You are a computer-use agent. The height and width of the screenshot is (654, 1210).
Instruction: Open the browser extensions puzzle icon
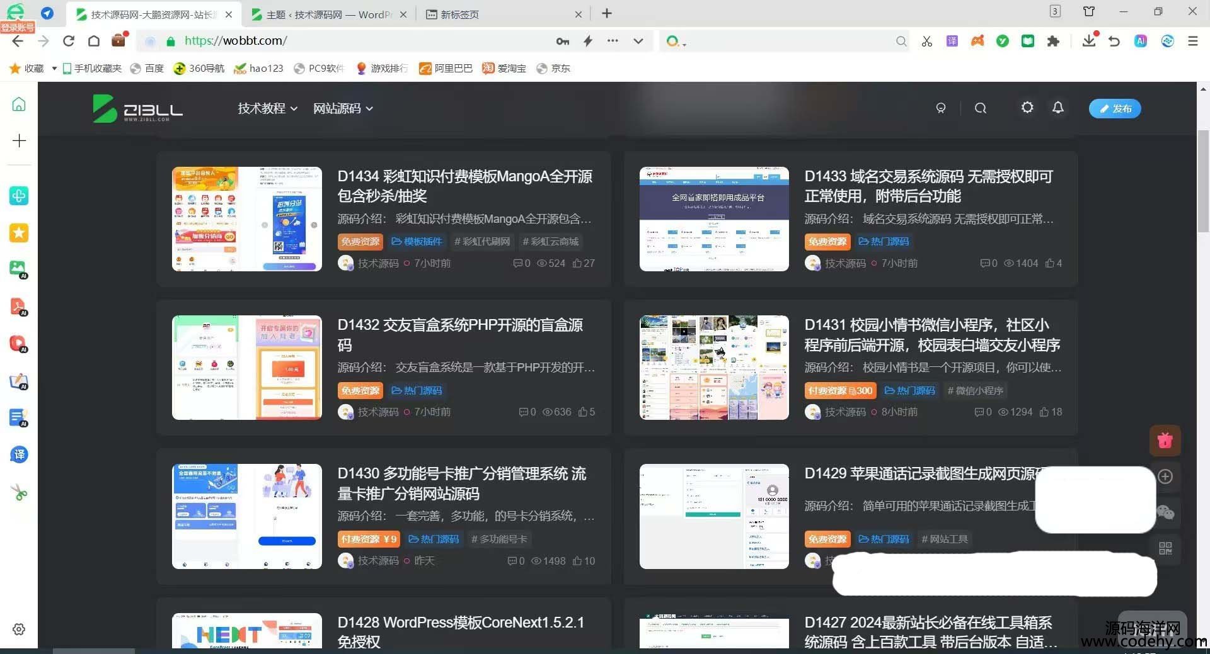(x=1053, y=41)
